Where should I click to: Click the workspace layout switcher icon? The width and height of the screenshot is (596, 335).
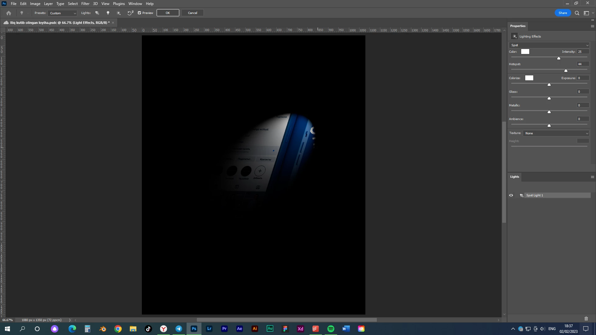click(586, 13)
